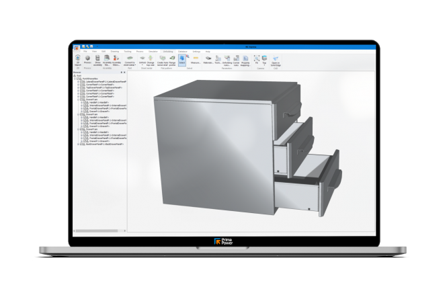Expand the LateralDrawerPanelP tree node
Image resolution: width=447 pixels, height=293 pixels.
79,82
